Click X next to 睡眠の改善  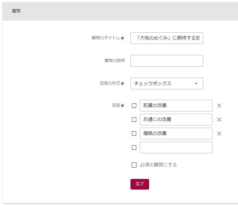pos(219,134)
